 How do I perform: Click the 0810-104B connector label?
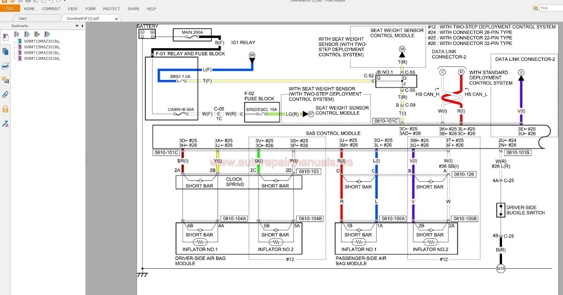(310, 219)
